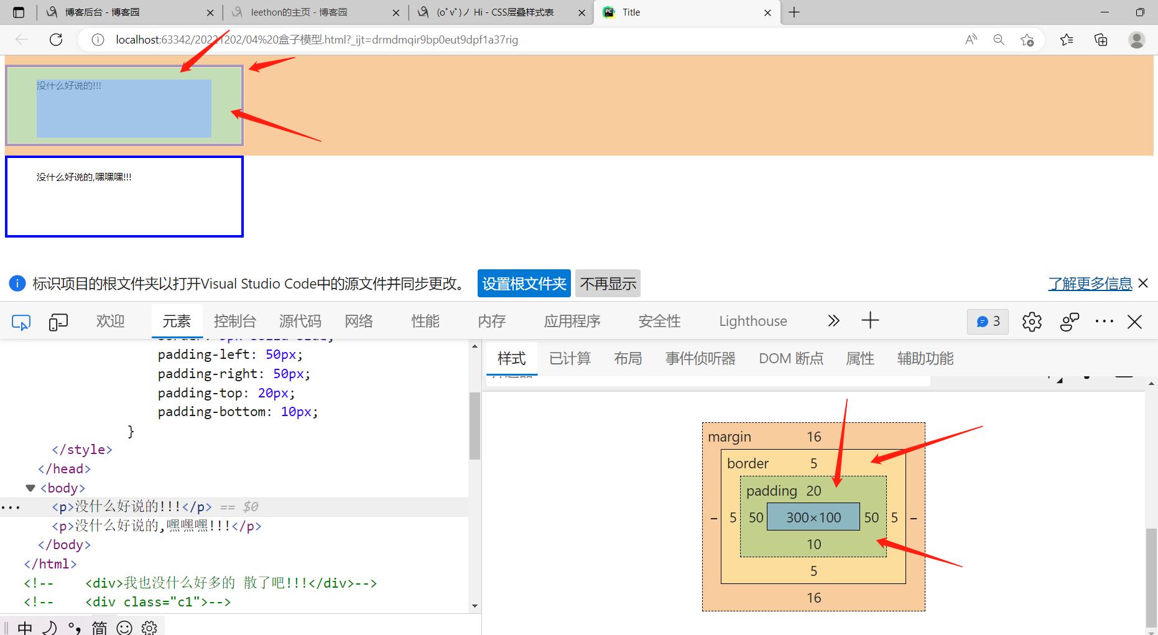Switch to 性能 tab
The width and height of the screenshot is (1158, 635).
point(425,321)
